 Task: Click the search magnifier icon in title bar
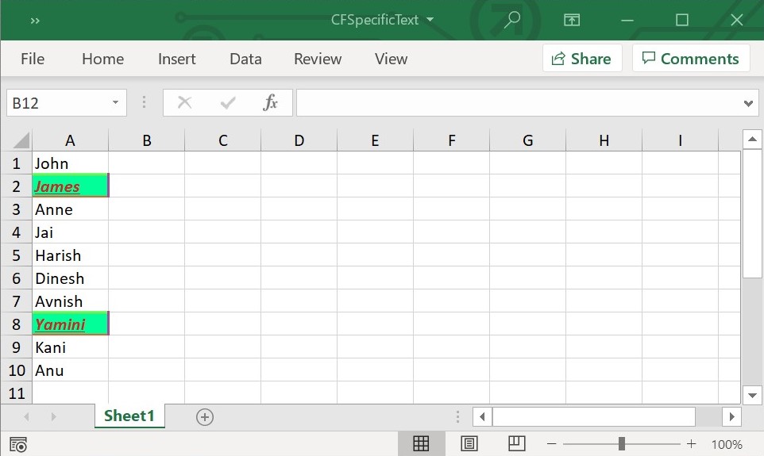(x=512, y=20)
